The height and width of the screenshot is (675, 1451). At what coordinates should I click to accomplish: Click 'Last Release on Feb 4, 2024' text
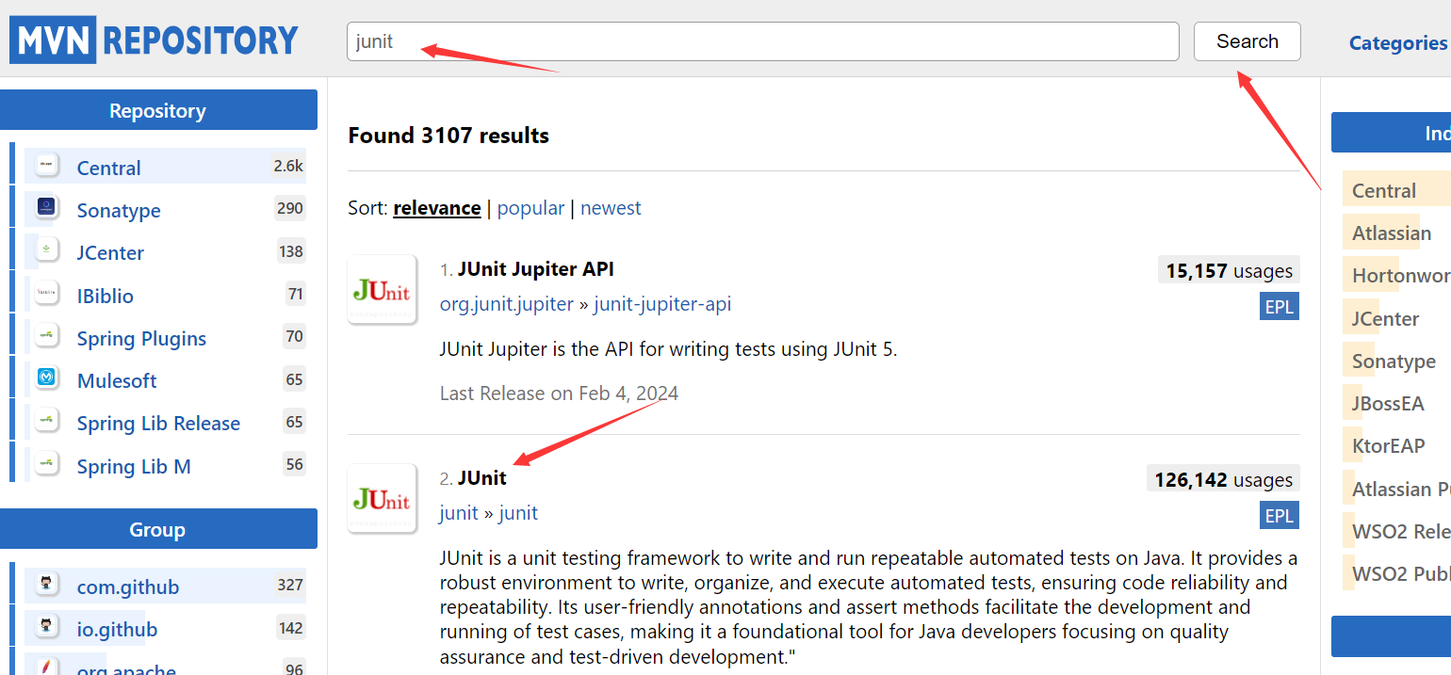pos(559,393)
